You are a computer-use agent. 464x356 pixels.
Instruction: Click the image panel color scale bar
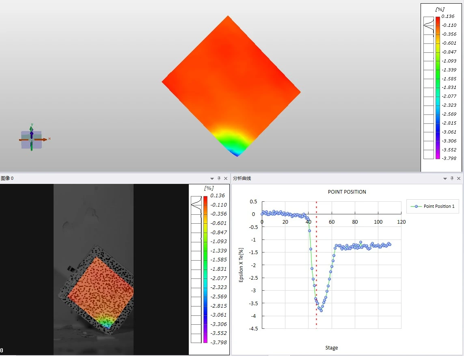point(205,270)
